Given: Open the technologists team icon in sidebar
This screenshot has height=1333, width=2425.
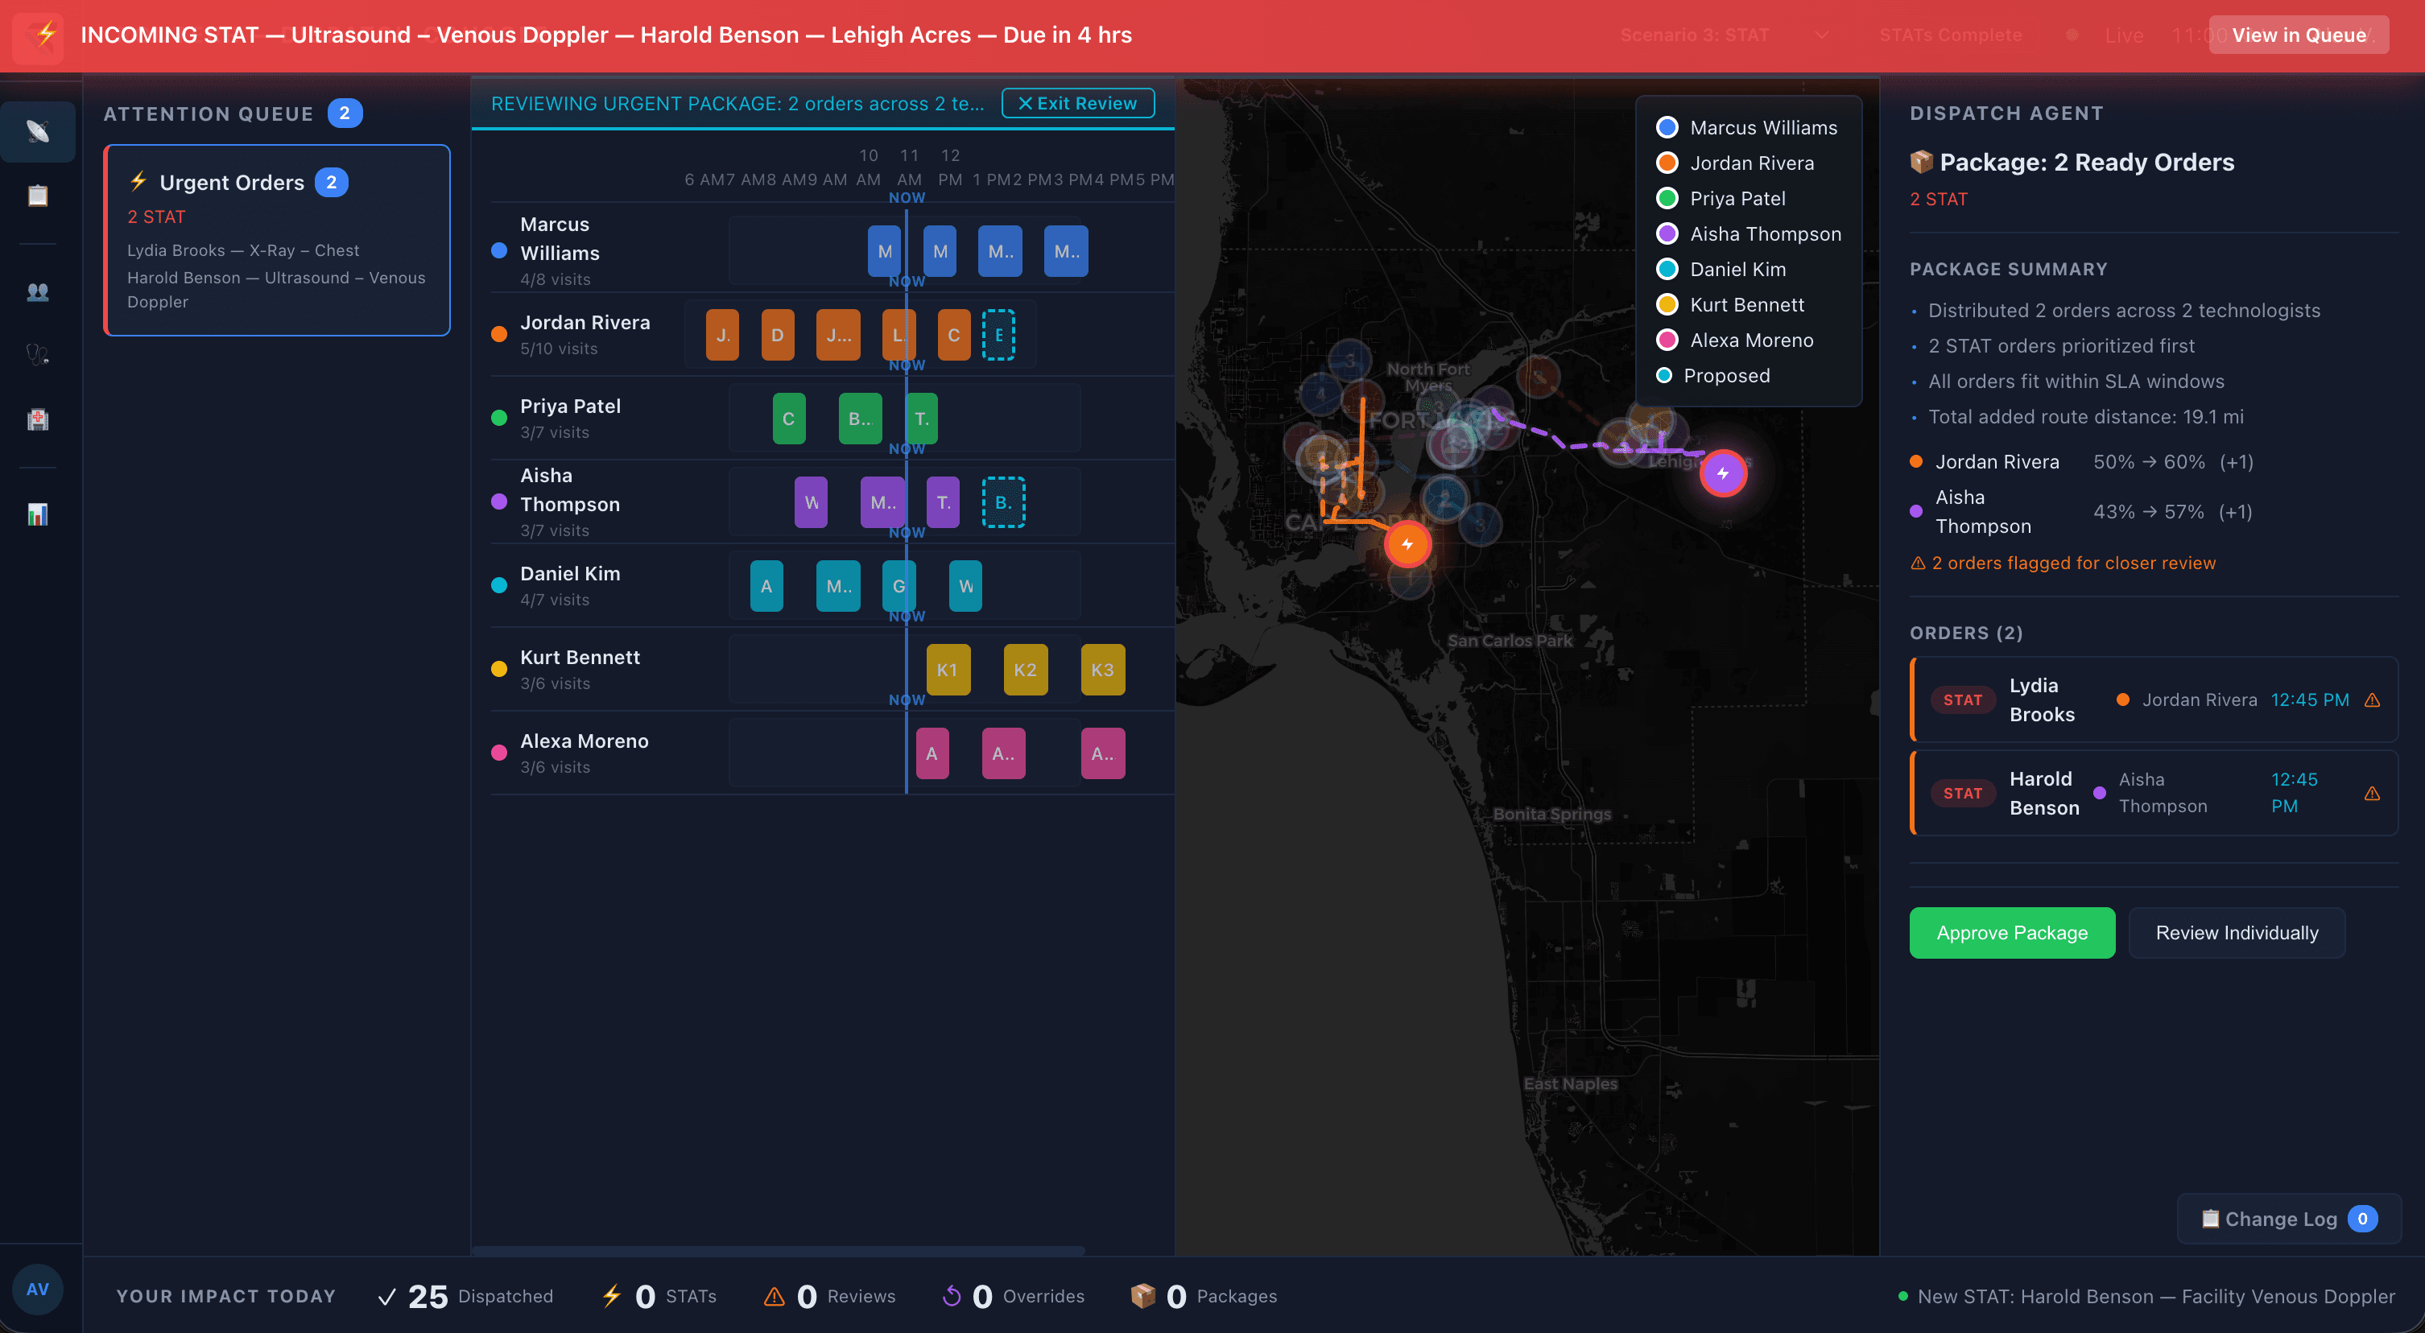Looking at the screenshot, I should click(x=38, y=292).
